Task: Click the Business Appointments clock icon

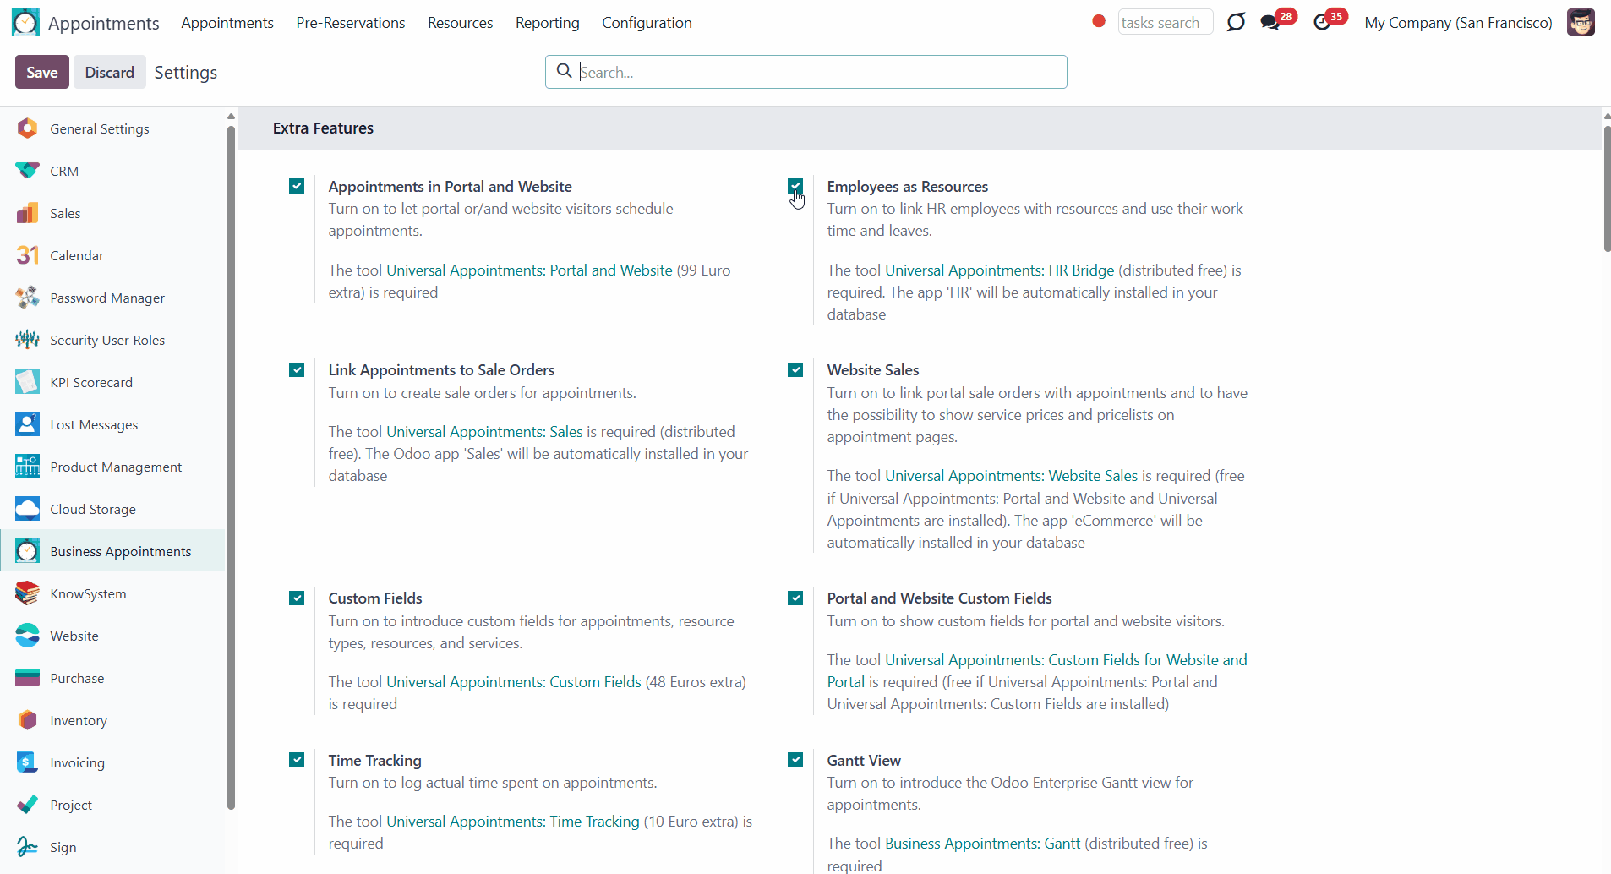Action: [x=27, y=551]
